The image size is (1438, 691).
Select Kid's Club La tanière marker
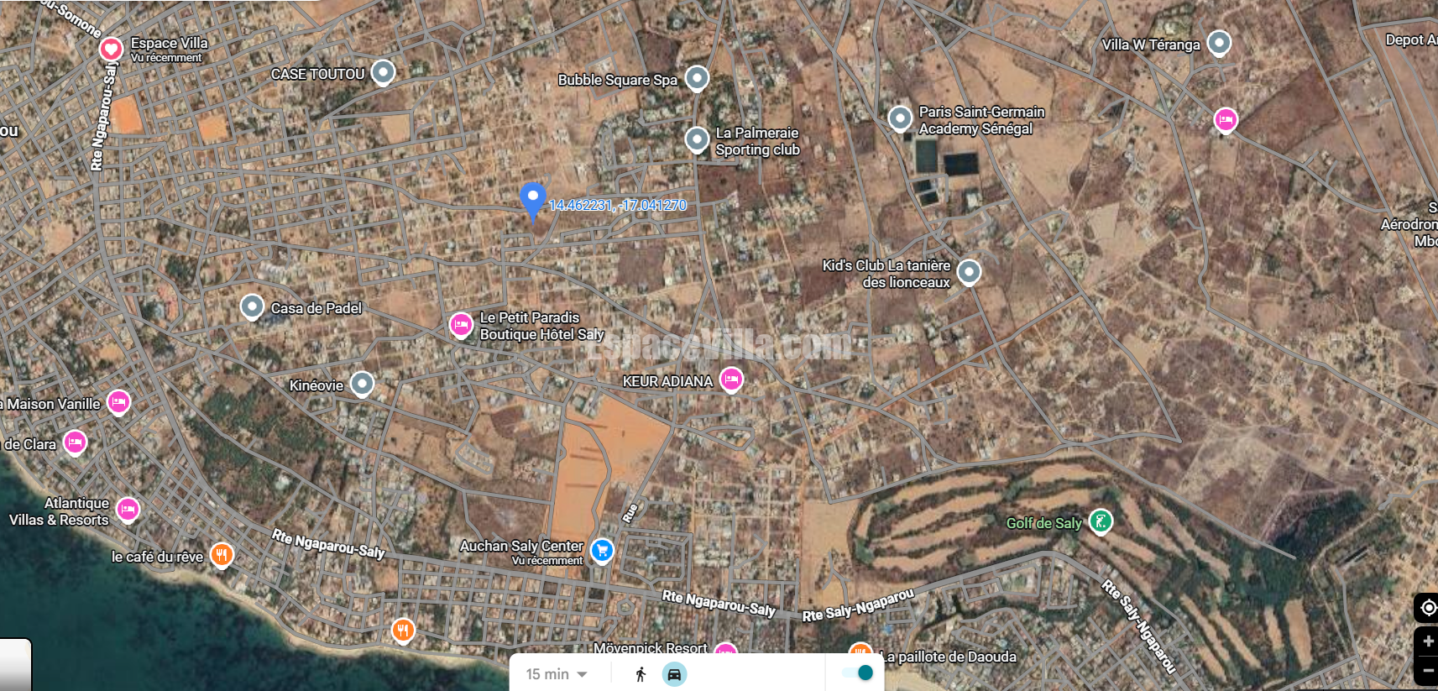(969, 272)
